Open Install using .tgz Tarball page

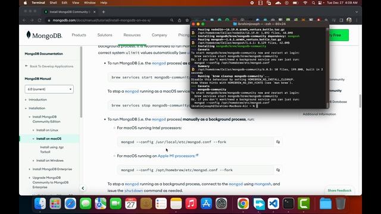tap(52, 149)
